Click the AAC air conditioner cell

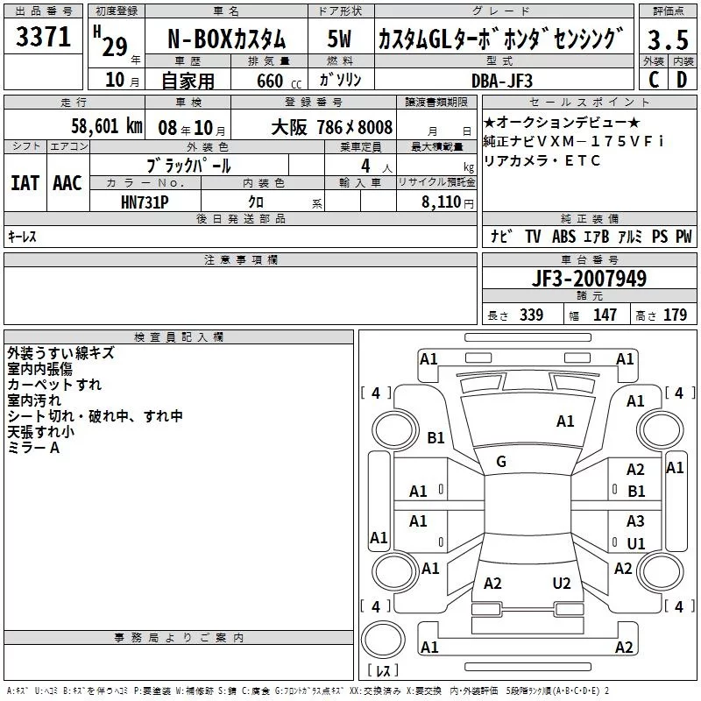coord(67,182)
